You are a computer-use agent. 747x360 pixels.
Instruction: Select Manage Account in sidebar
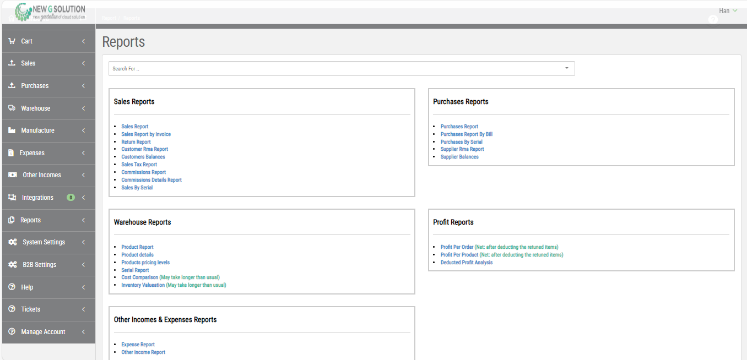43,332
